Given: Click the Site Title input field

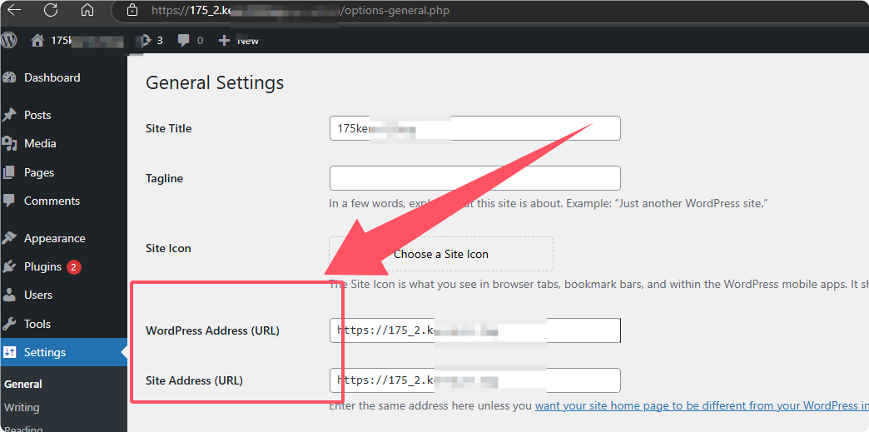Looking at the screenshot, I should [475, 128].
